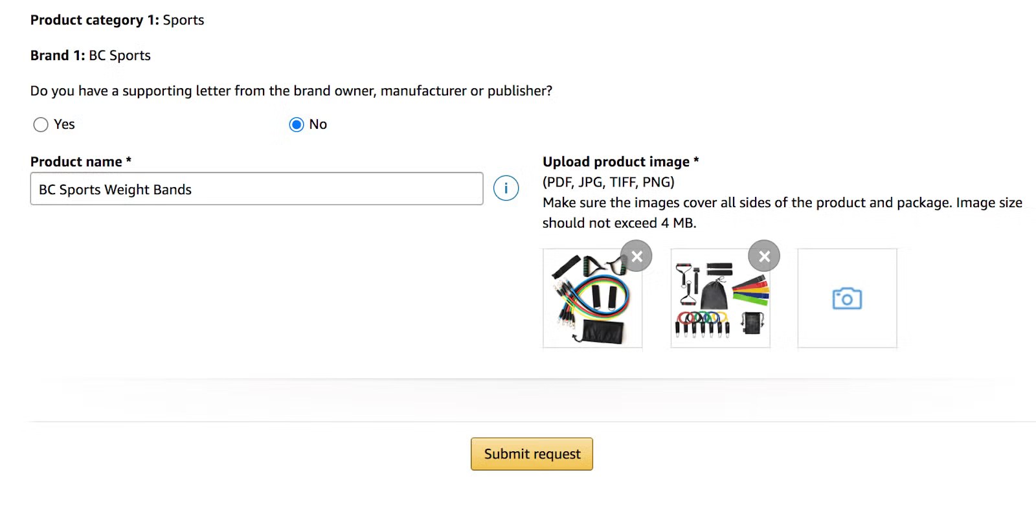Image resolution: width=1036 pixels, height=505 pixels.
Task: Click the X on the resistance bands kit photo
Action: [x=636, y=256]
